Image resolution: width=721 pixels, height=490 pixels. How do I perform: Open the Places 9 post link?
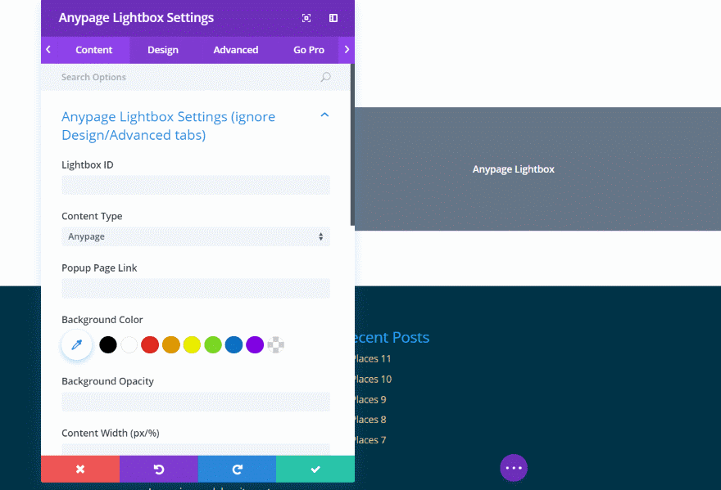(x=370, y=399)
